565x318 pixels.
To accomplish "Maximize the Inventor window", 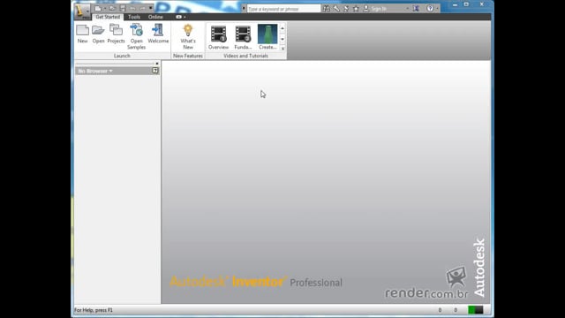I will point(467,4).
